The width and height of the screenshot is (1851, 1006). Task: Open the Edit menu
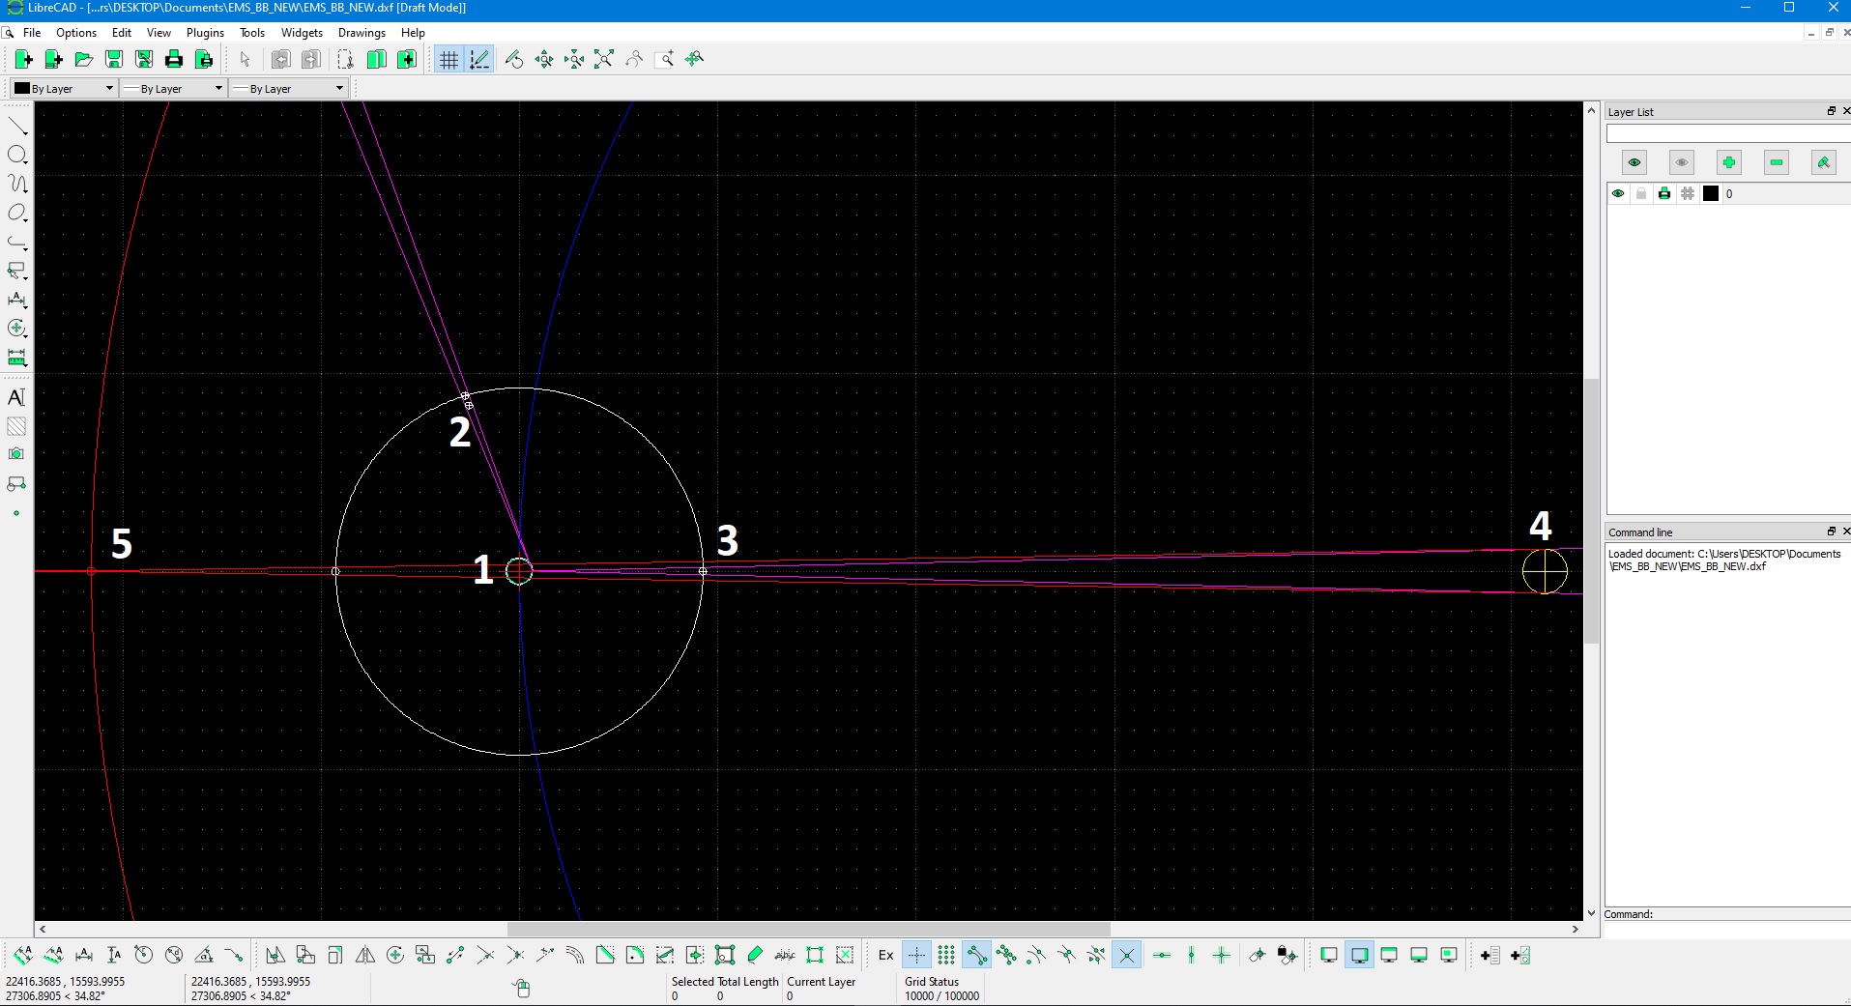click(122, 33)
